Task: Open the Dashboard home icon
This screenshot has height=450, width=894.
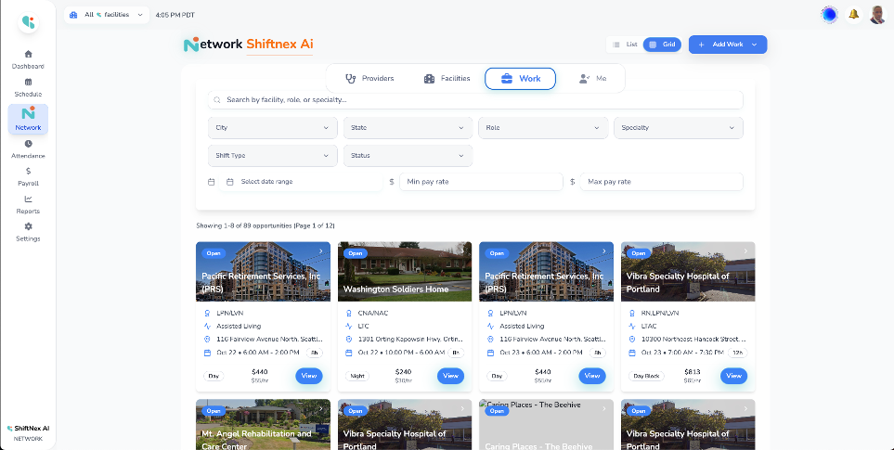Action: point(28,54)
